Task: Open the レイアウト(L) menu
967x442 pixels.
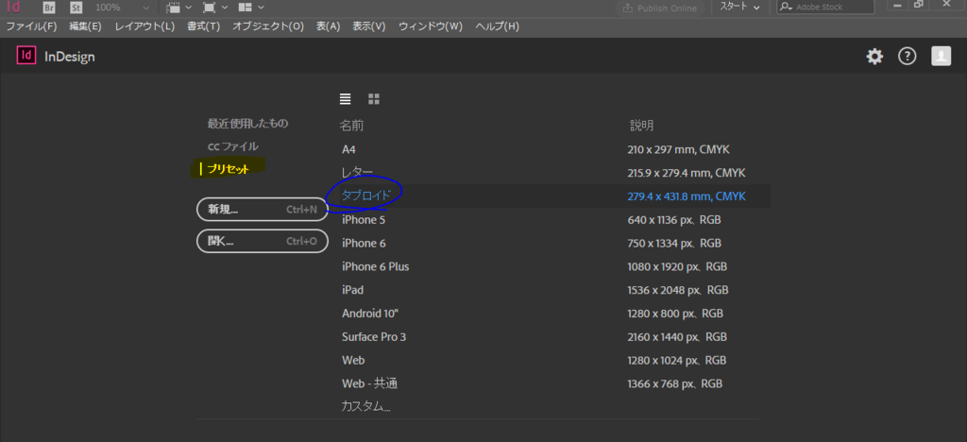Action: click(144, 26)
